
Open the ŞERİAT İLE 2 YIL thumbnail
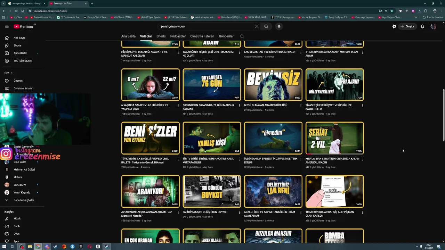click(335, 138)
